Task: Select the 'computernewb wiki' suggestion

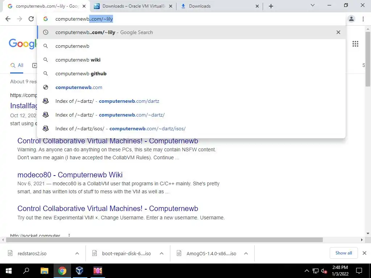Action: 191,60
